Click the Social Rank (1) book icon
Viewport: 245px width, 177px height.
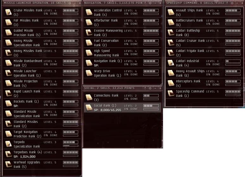pos(89,107)
